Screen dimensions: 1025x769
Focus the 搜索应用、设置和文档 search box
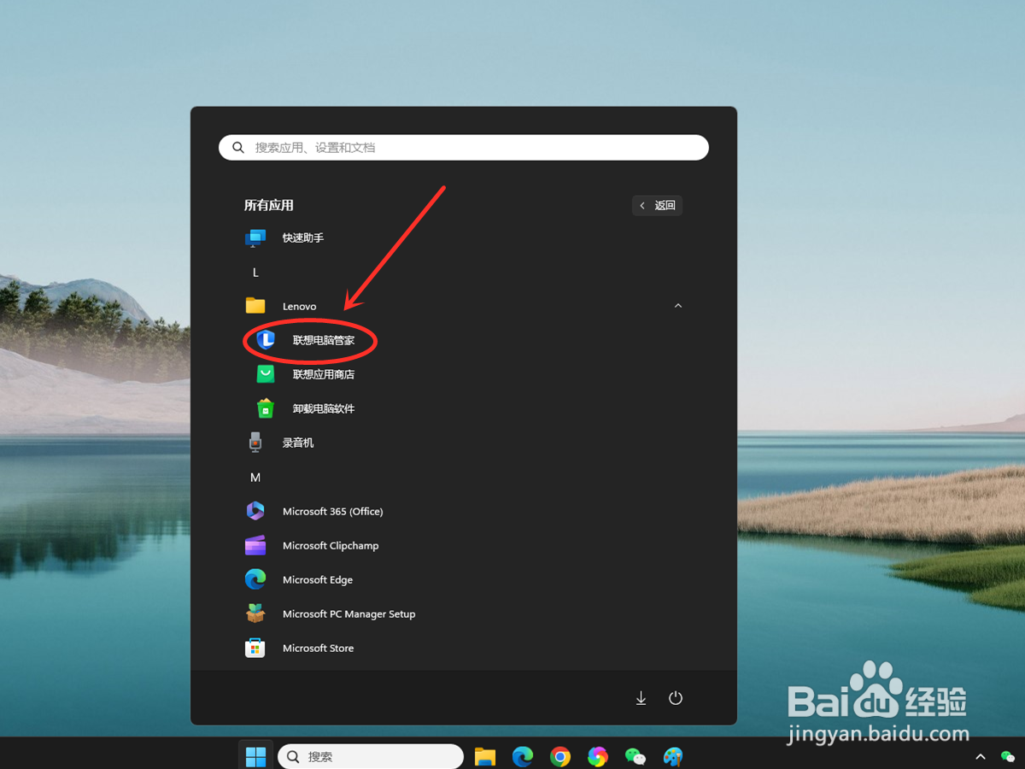point(464,148)
